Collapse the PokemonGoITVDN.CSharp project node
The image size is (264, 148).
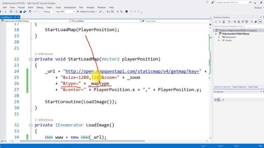click(x=216, y=34)
